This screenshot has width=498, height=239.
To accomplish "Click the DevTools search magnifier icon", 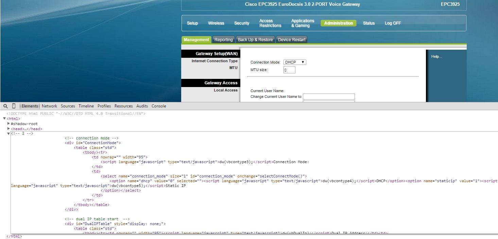I will pyautogui.click(x=5, y=106).
